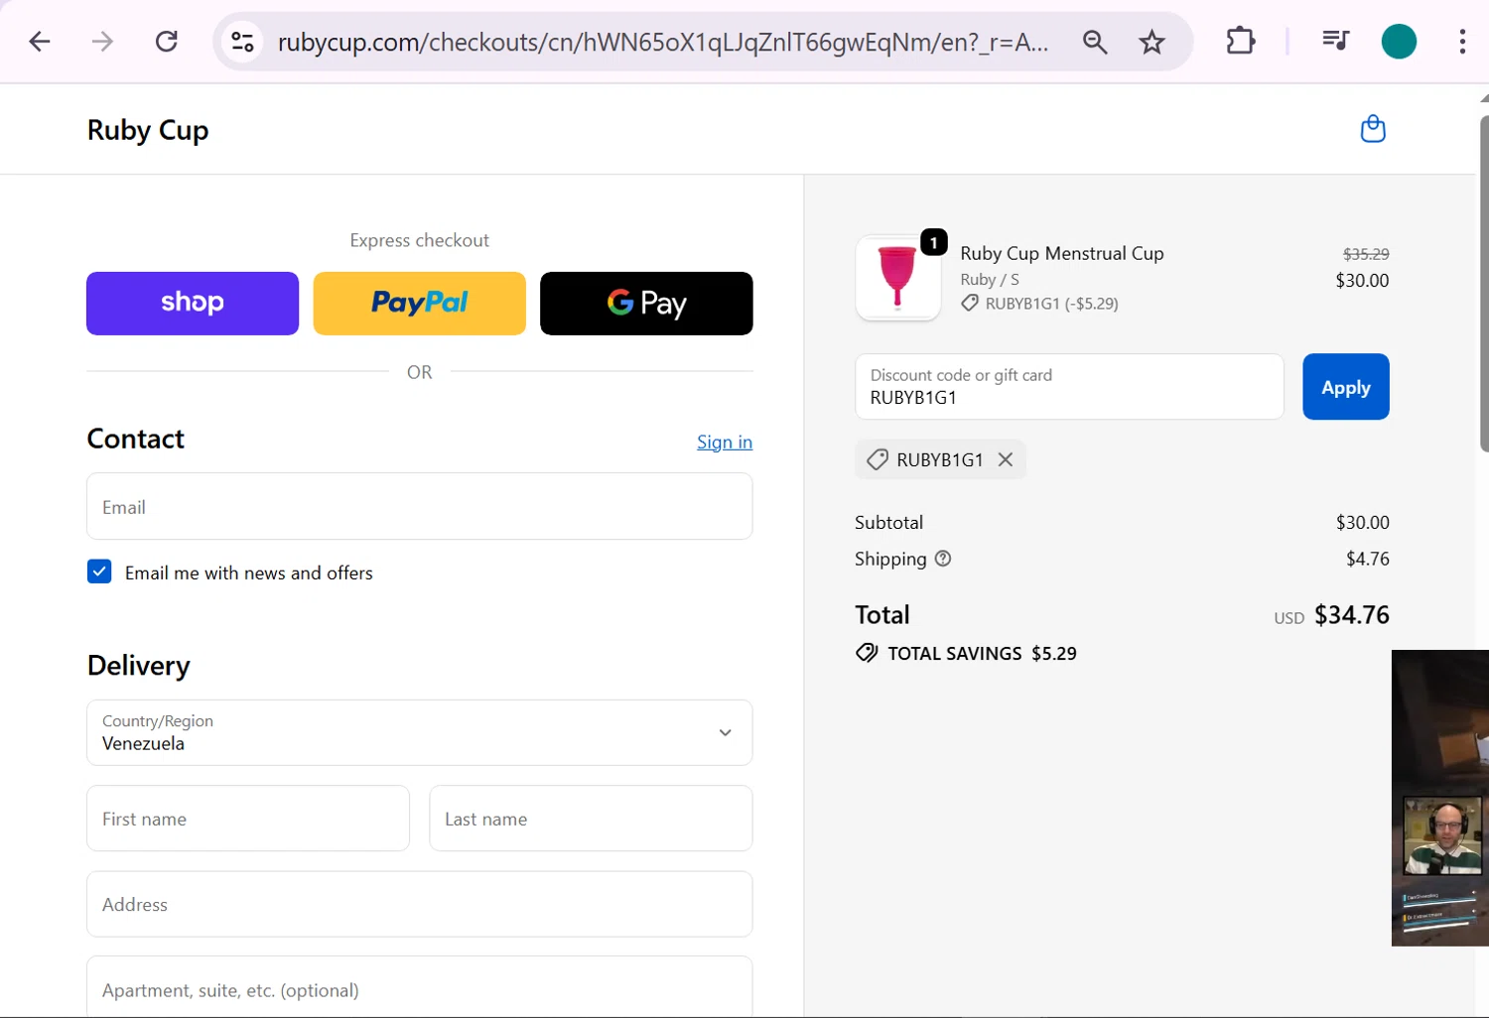Click the Apartment, suite field
Viewport: 1489px width, 1018px height.
[x=419, y=988]
